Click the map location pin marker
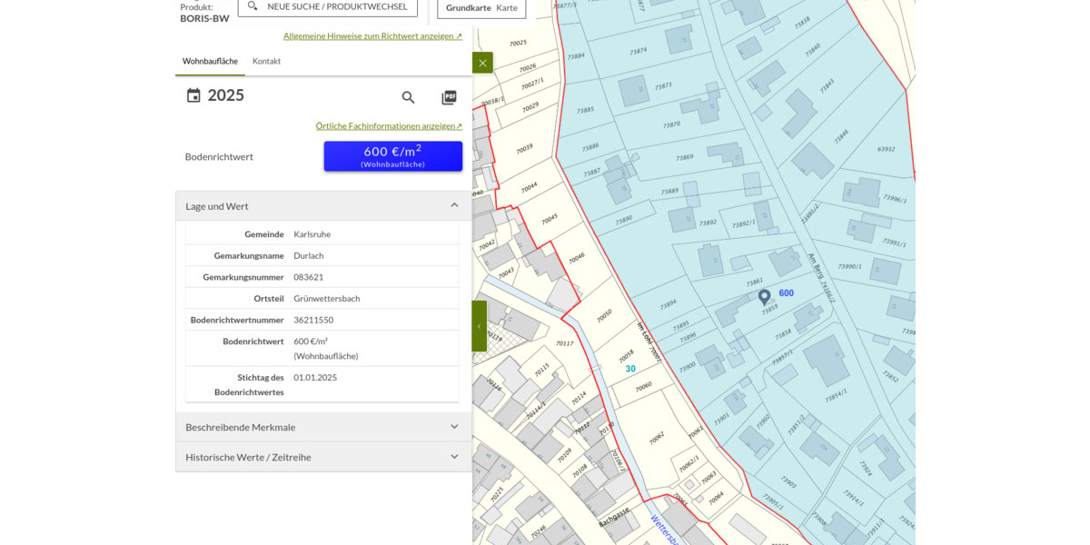Image resolution: width=1090 pixels, height=545 pixels. [x=764, y=296]
